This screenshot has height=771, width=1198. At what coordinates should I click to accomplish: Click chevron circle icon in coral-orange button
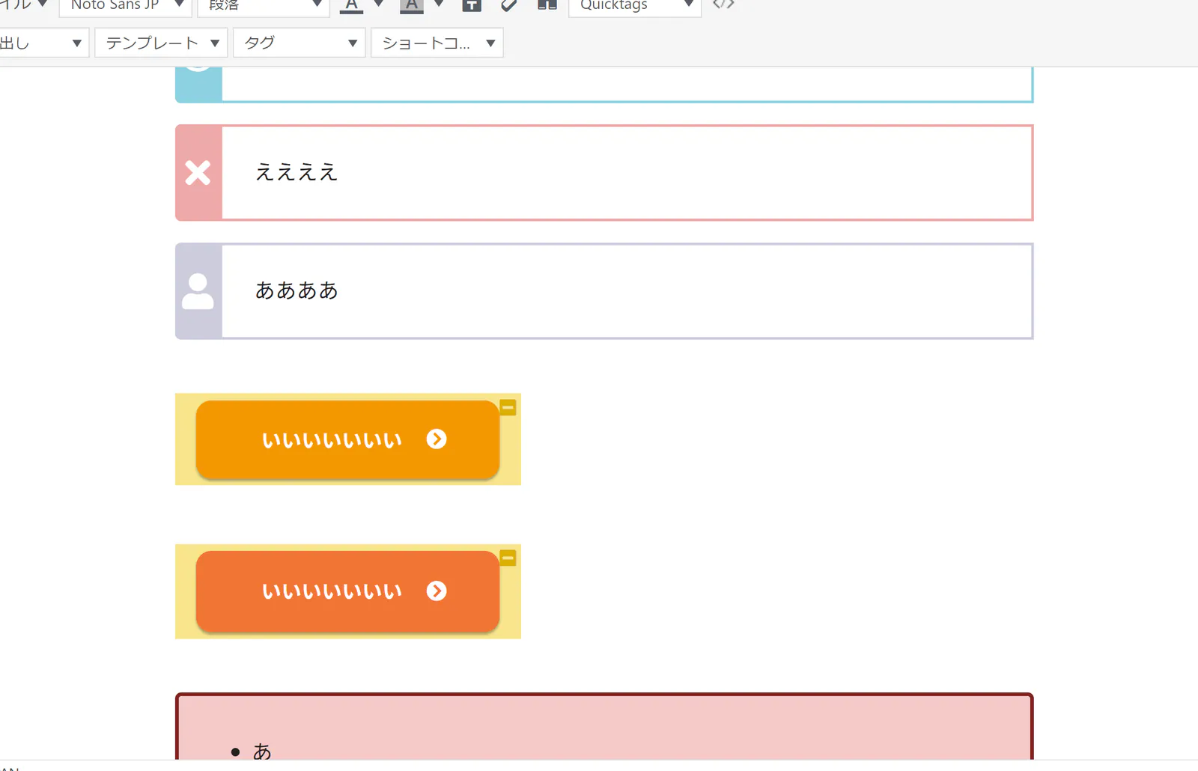[x=437, y=591]
